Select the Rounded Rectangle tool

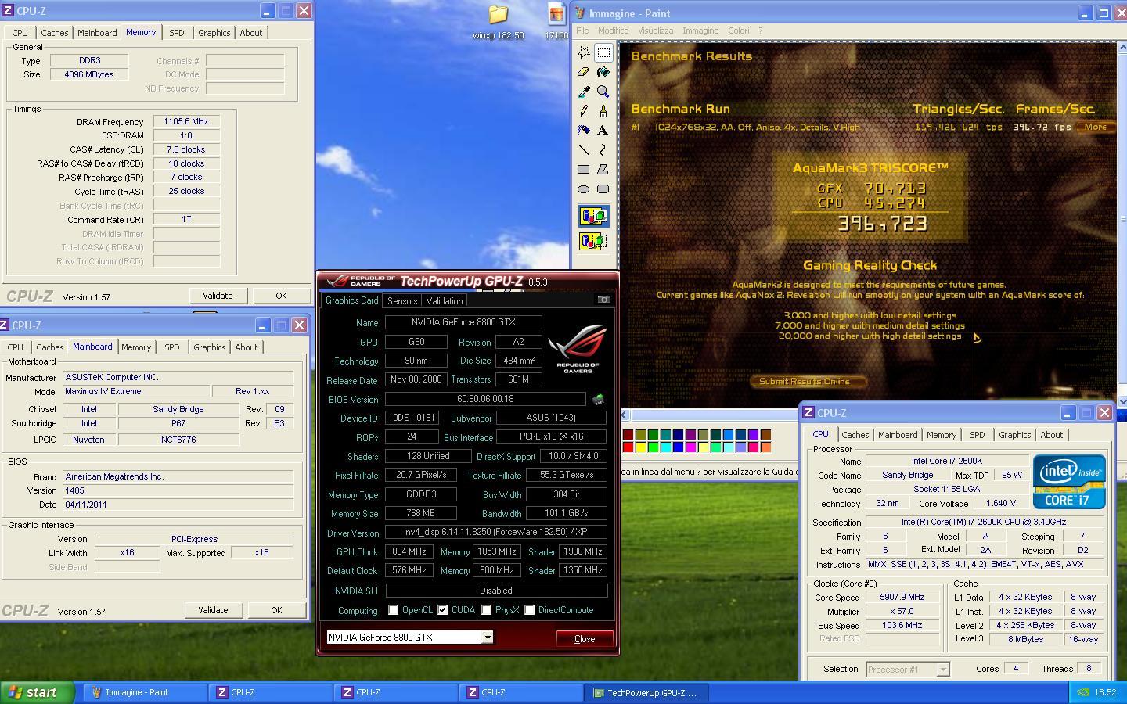603,189
